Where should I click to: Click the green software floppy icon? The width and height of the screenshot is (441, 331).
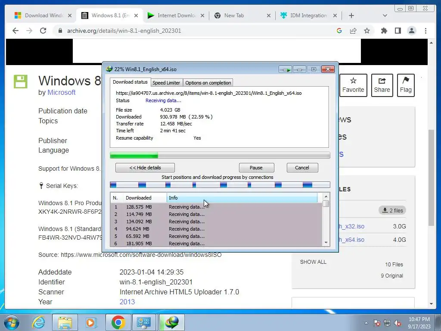pos(21,81)
